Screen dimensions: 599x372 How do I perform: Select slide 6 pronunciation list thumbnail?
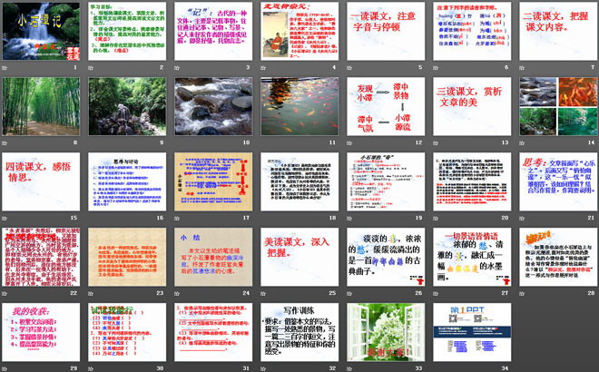[x=472, y=32]
